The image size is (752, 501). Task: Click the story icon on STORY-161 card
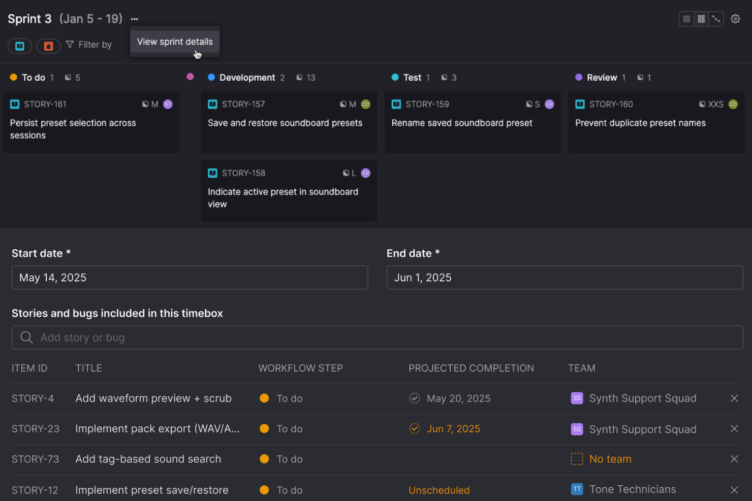tap(15, 104)
